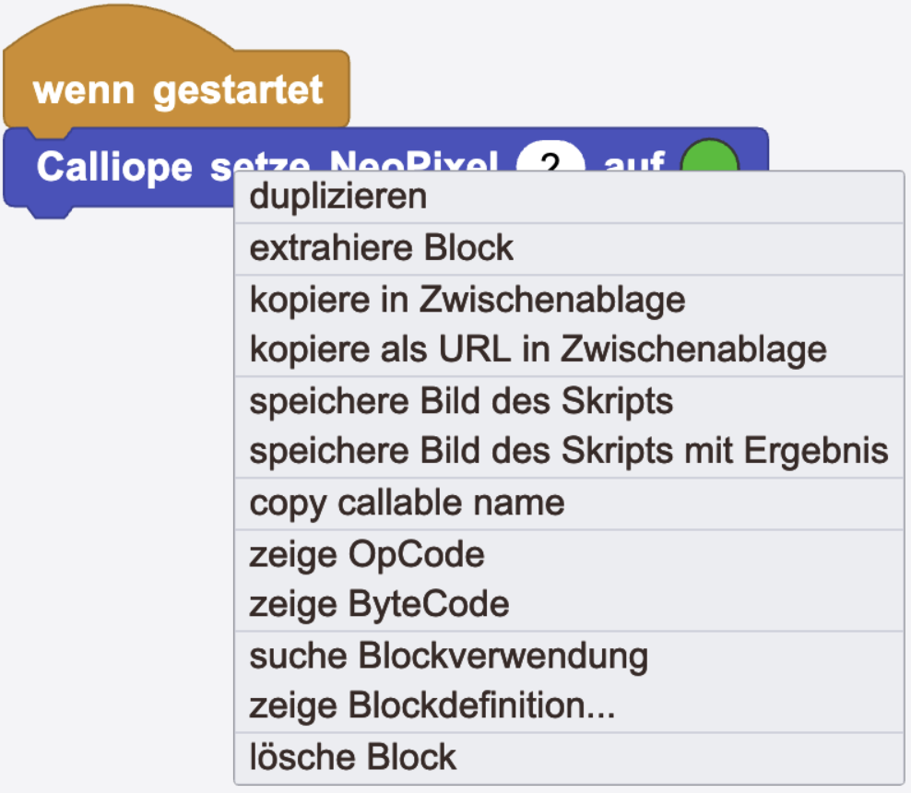Select 'zeige ByteCode' menu item
911x793 pixels.
tap(379, 605)
